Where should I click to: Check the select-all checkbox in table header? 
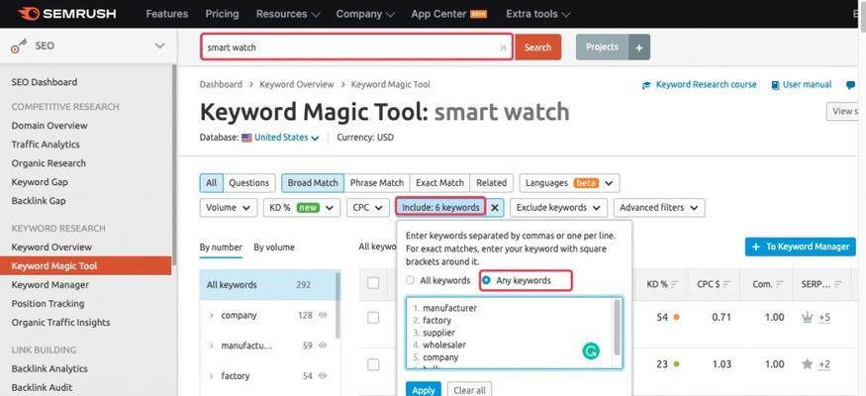373,283
